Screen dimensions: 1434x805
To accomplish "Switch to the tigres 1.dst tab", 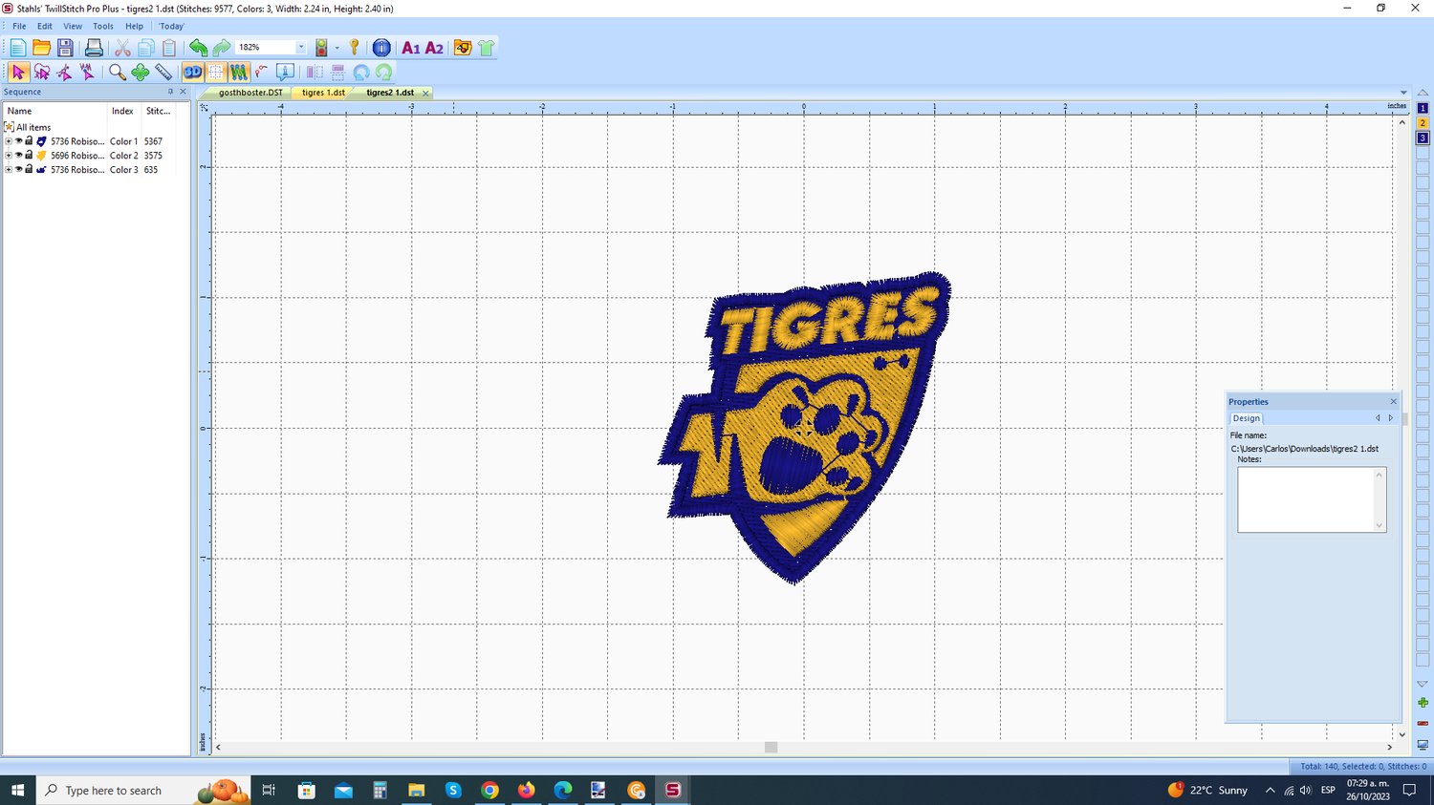I will [x=323, y=93].
